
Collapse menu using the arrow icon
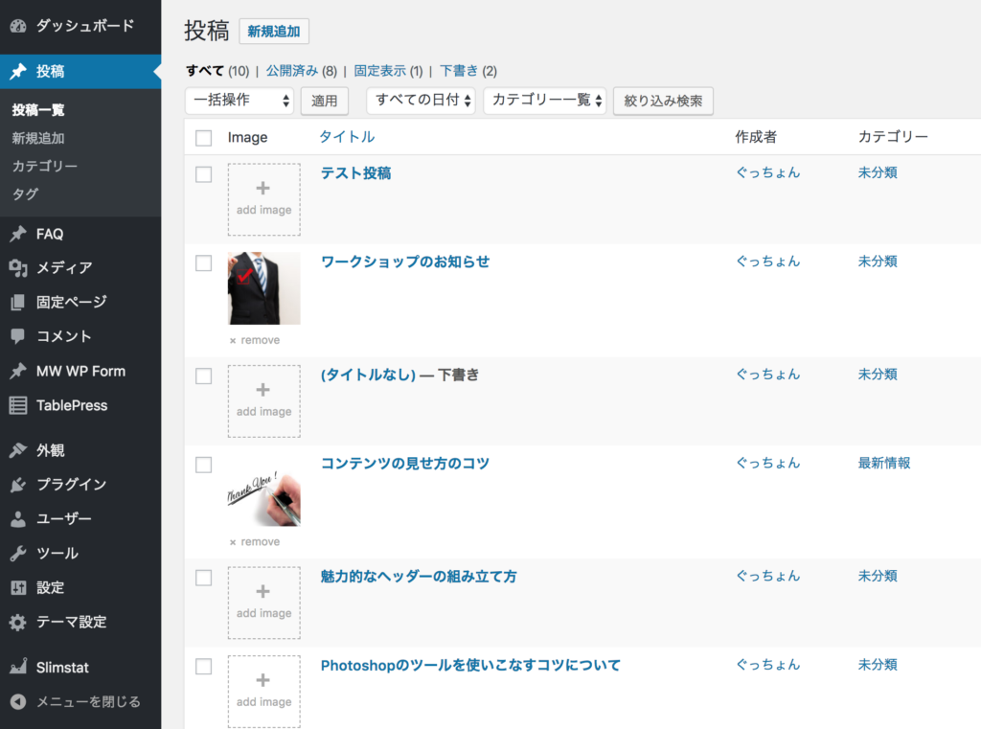click(18, 701)
